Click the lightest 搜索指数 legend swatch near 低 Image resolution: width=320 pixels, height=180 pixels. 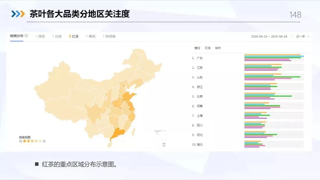click(x=40, y=141)
